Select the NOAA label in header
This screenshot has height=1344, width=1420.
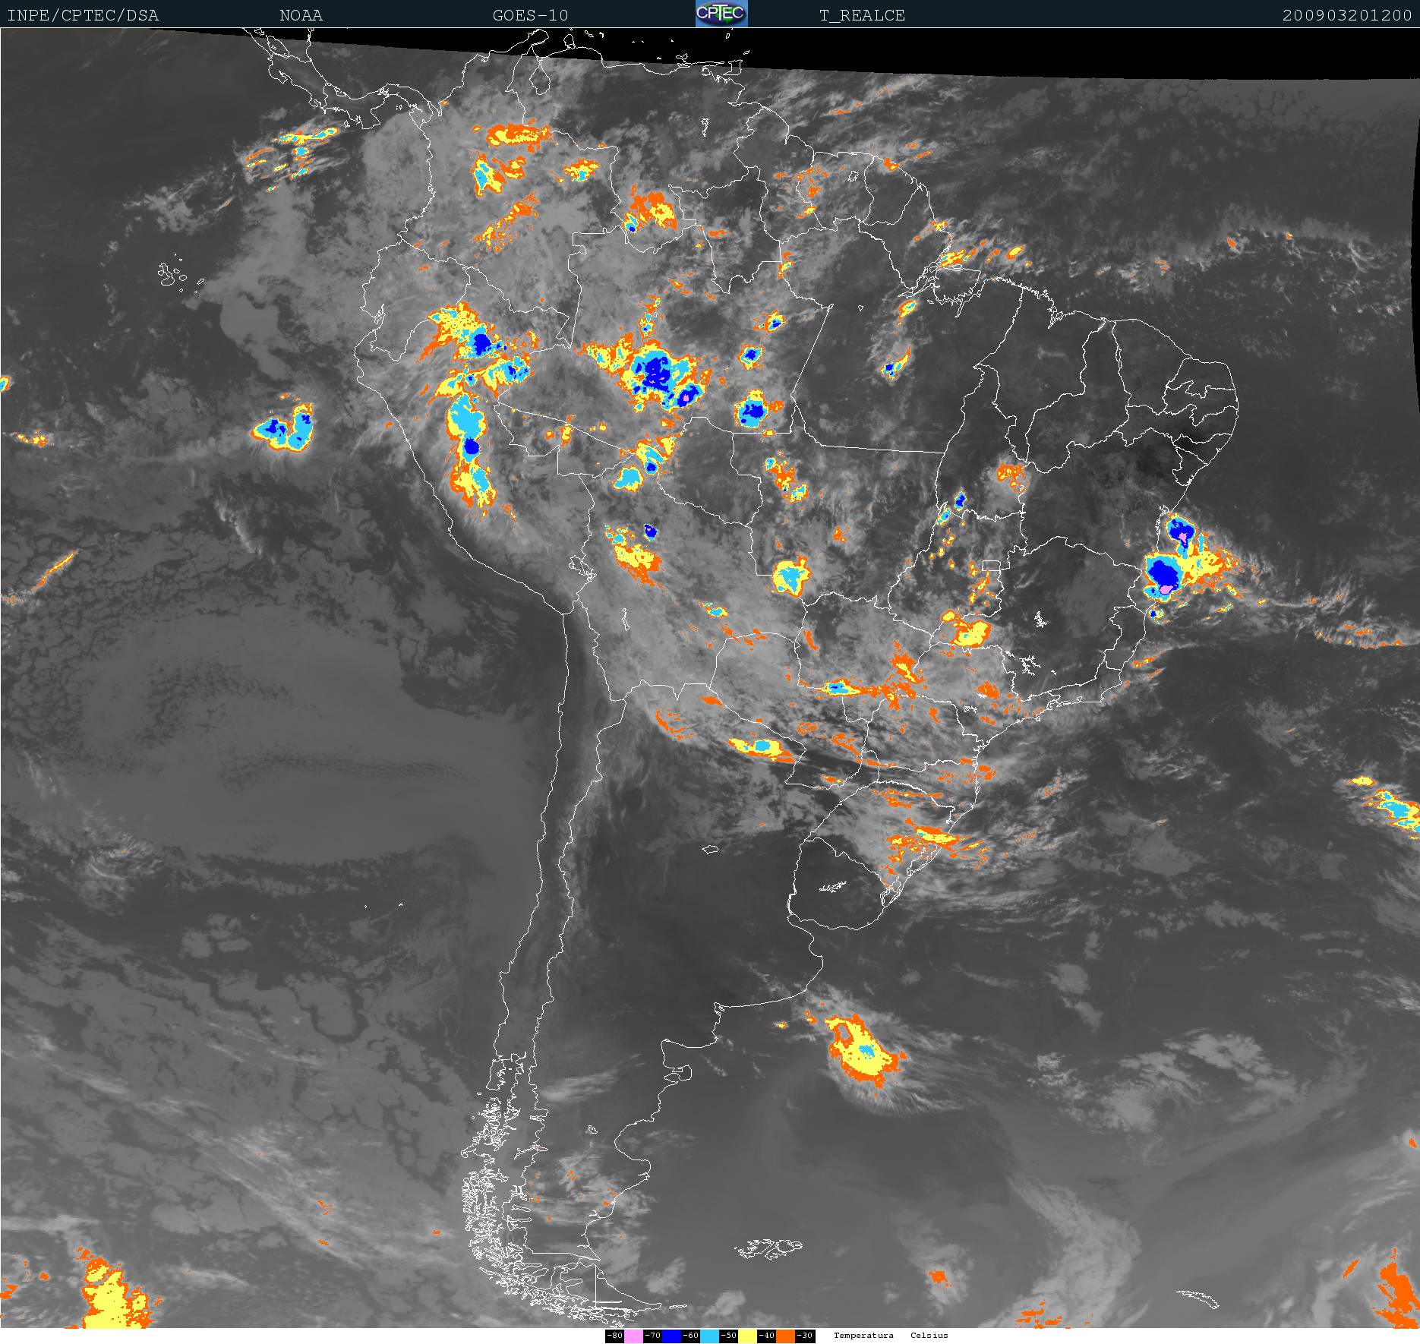pyautogui.click(x=301, y=15)
